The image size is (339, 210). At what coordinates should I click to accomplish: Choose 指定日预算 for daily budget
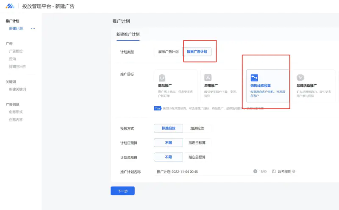click(x=197, y=143)
